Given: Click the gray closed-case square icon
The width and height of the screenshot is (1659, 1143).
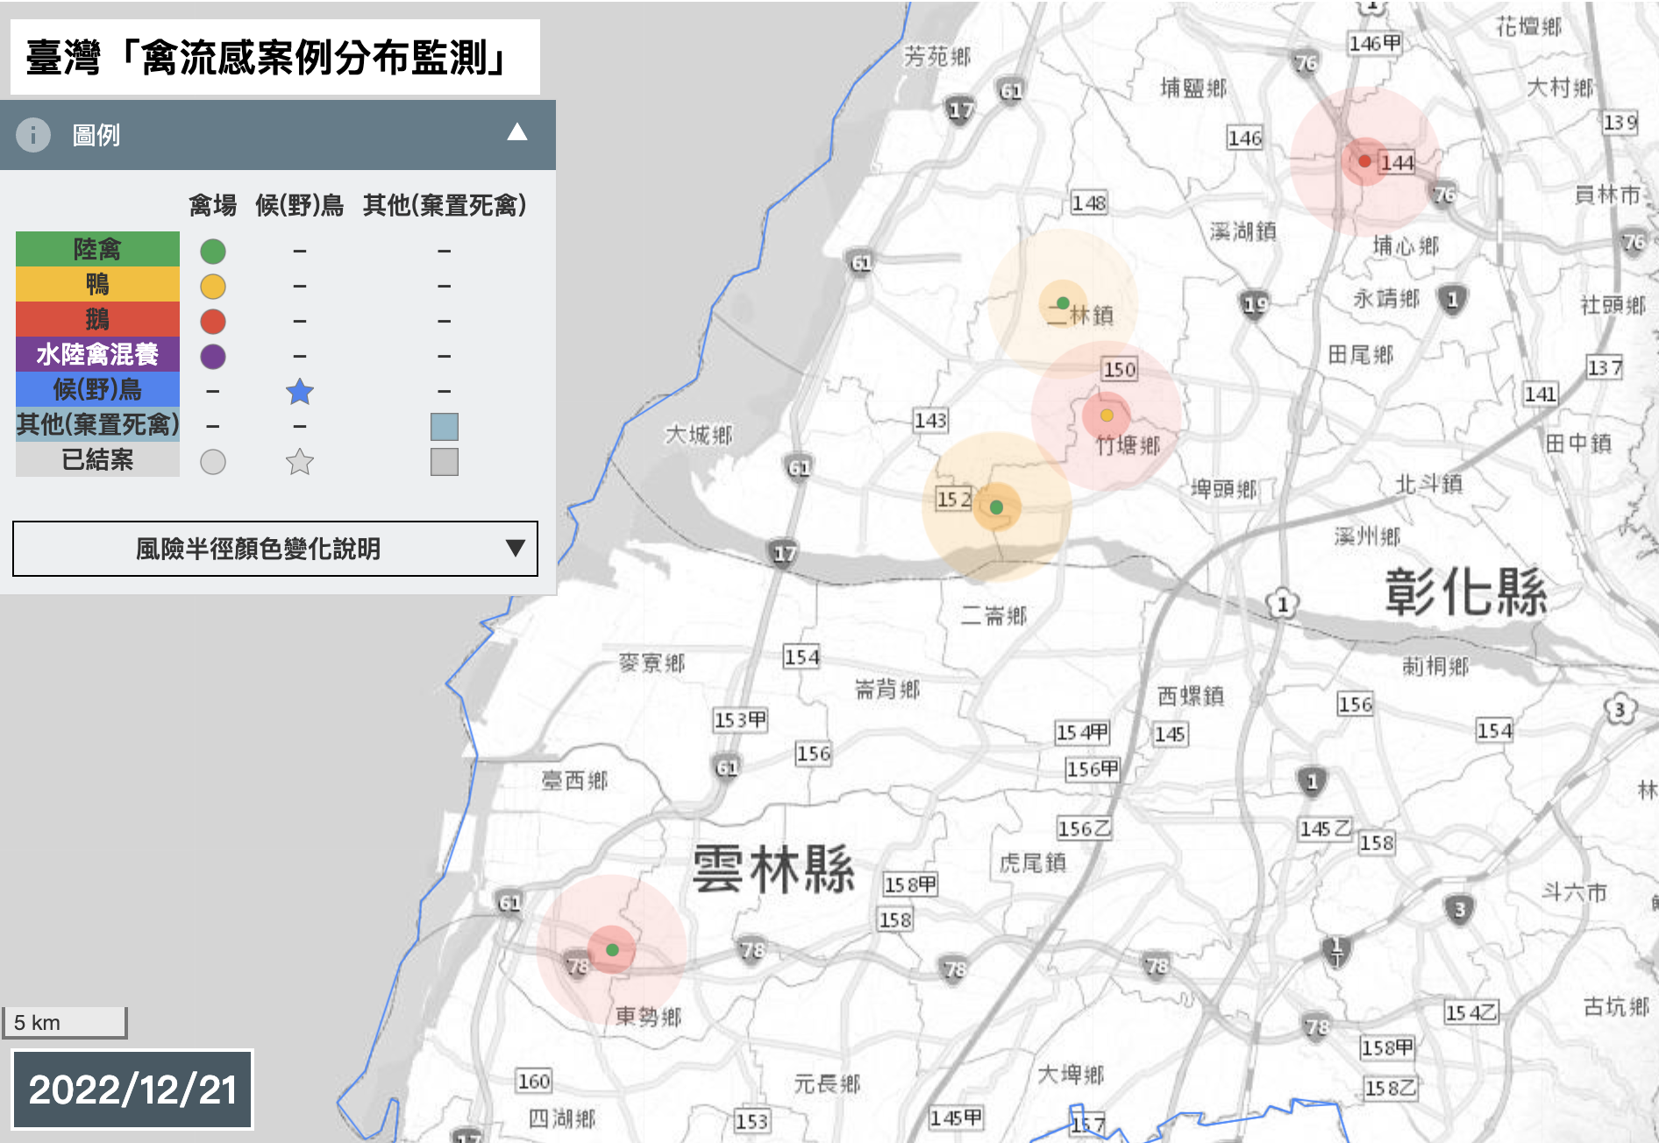Looking at the screenshot, I should (445, 462).
